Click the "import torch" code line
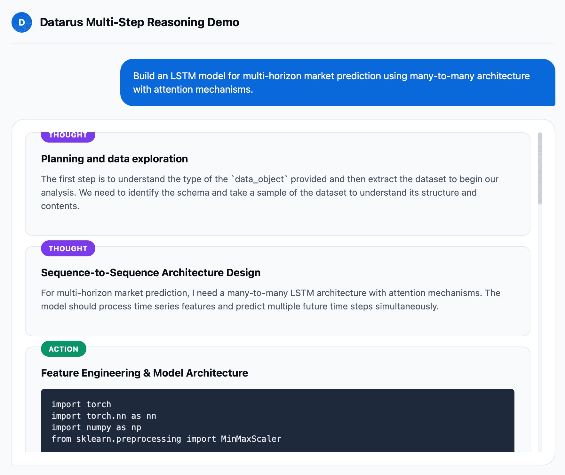 [x=81, y=404]
